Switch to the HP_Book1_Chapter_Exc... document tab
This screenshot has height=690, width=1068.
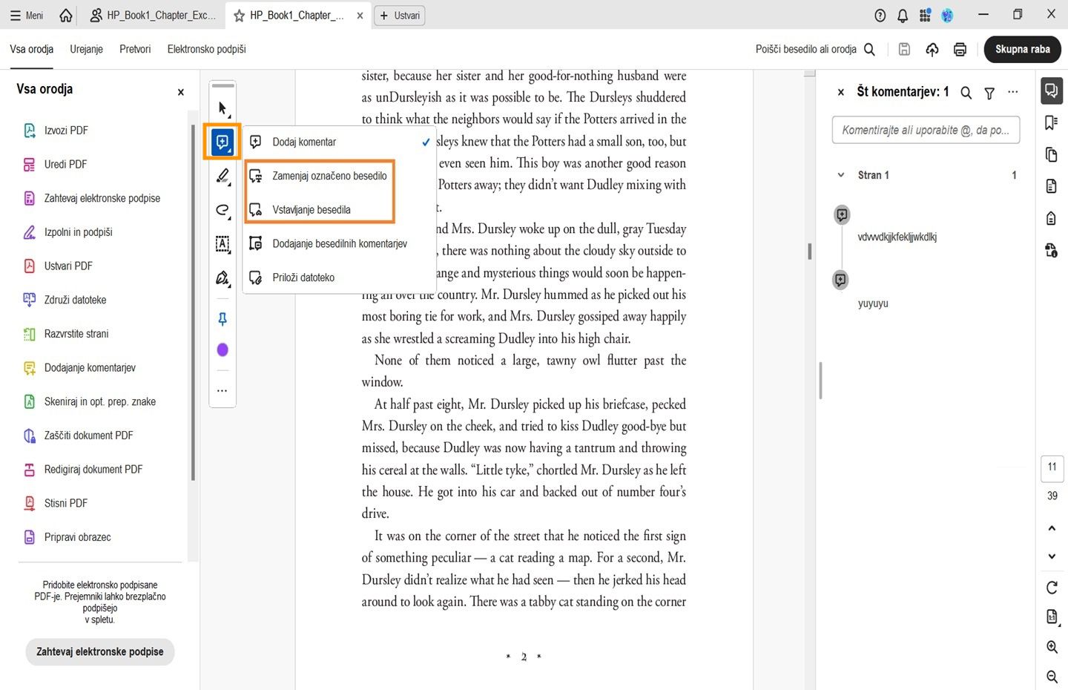[x=153, y=15]
